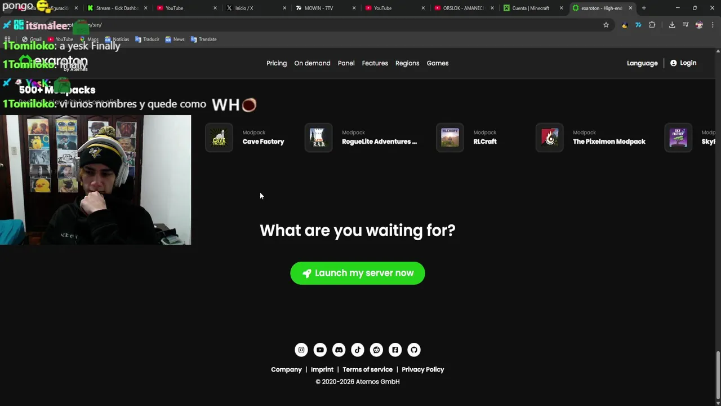Open the YouTube social icon in footer

tap(320, 350)
